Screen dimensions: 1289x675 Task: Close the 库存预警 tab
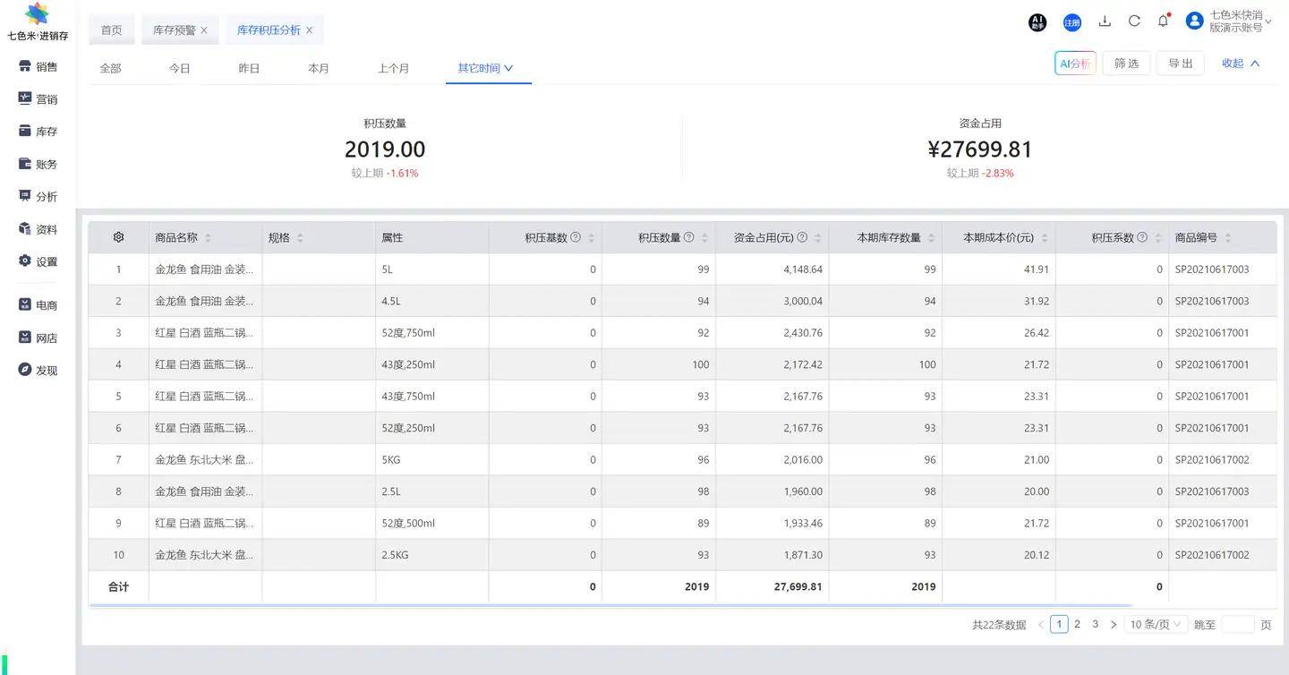coord(204,30)
